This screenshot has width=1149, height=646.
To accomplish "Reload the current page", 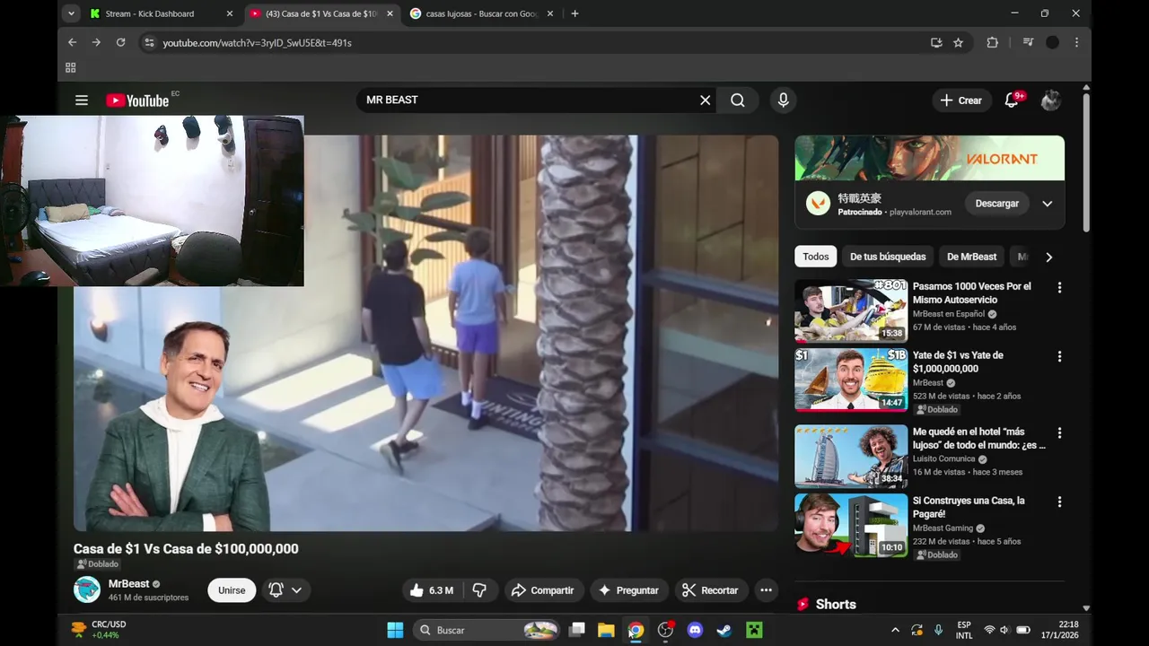I will pyautogui.click(x=120, y=42).
